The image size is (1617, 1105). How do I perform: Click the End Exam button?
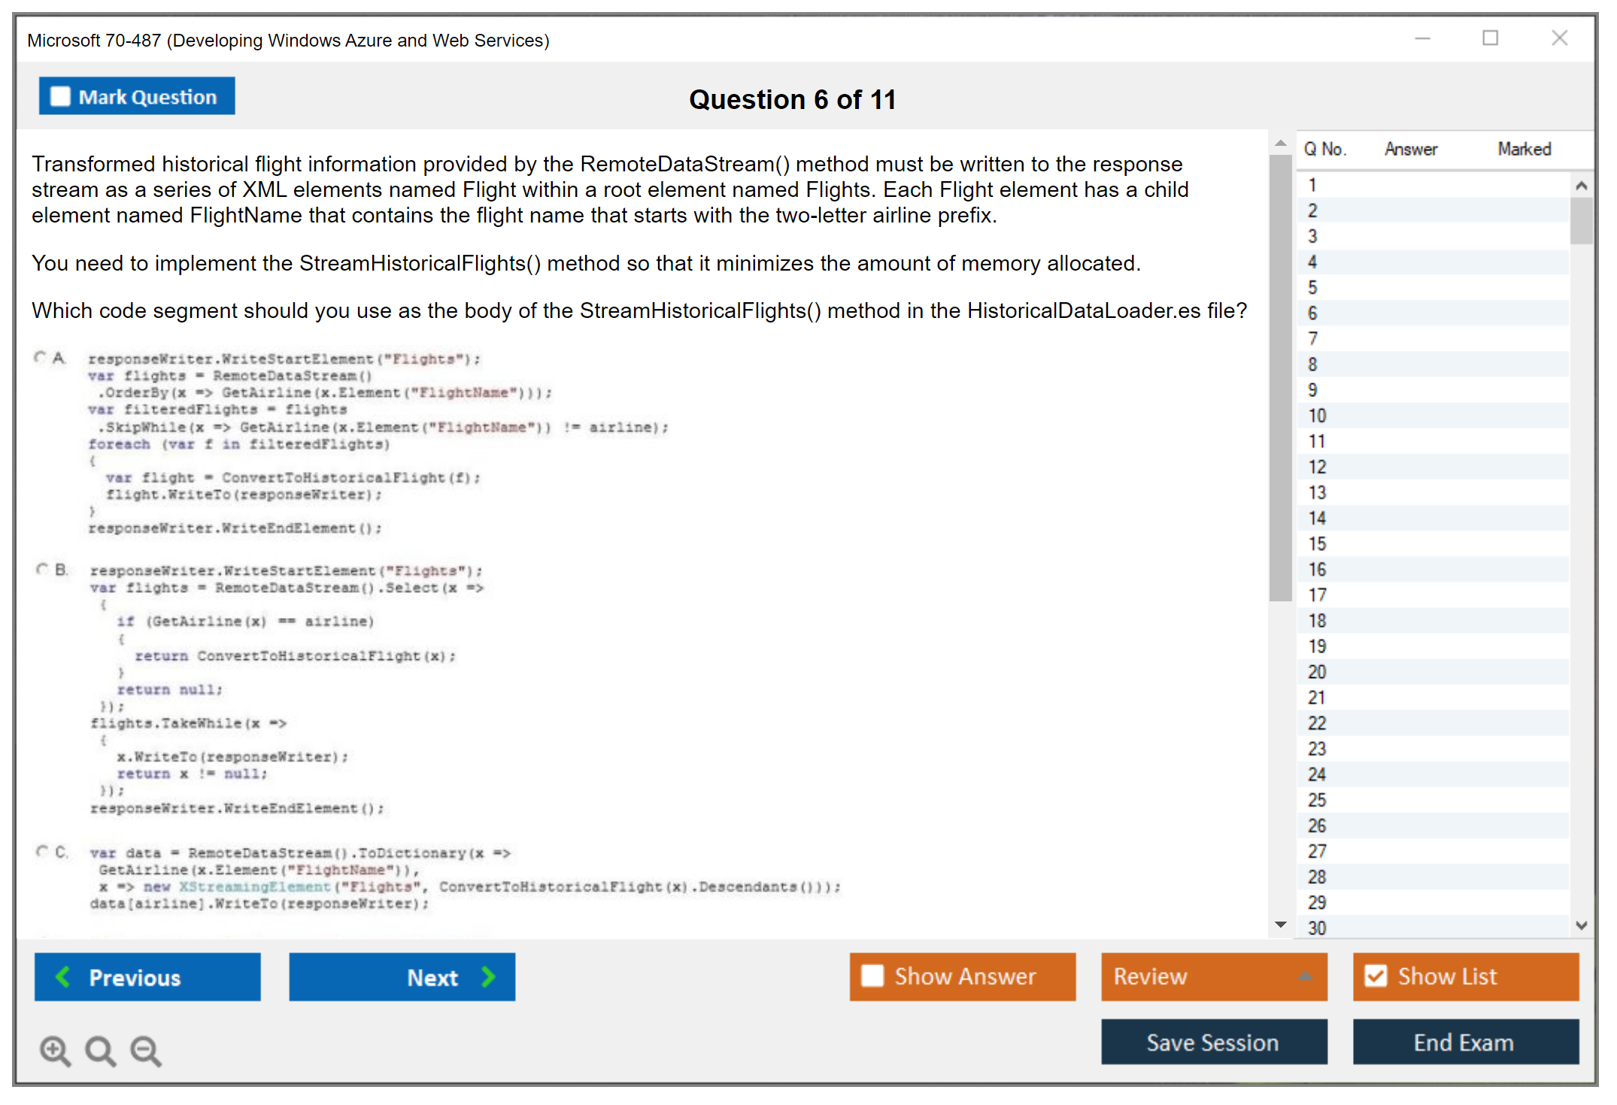pyautogui.click(x=1464, y=1042)
